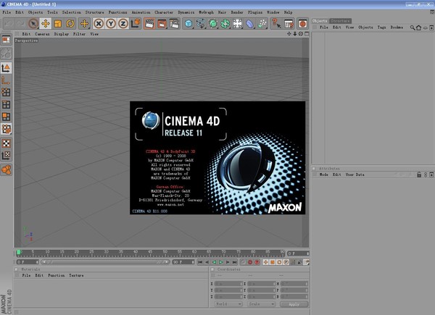Open the spline objects palette

click(x=201, y=24)
